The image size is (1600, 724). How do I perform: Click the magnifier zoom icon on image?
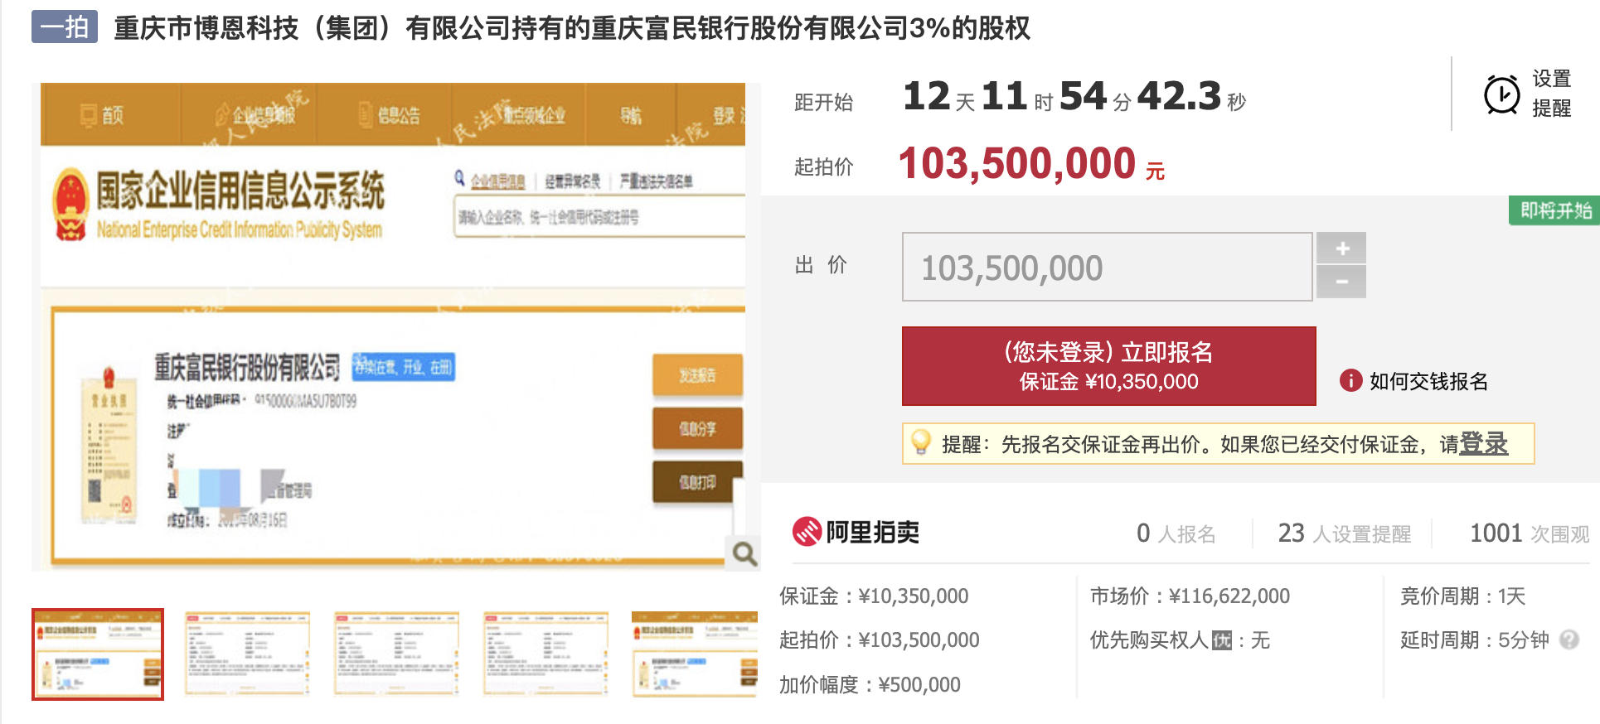tap(744, 553)
